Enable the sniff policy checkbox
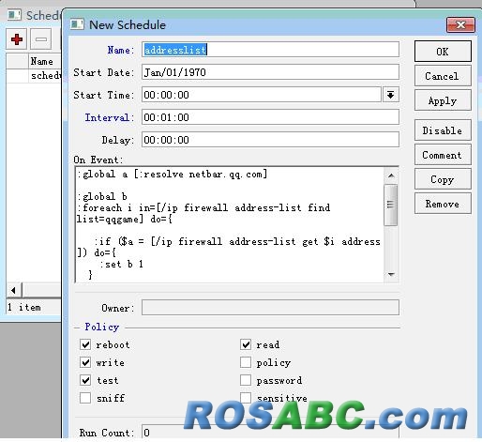The image size is (482, 442). click(85, 398)
